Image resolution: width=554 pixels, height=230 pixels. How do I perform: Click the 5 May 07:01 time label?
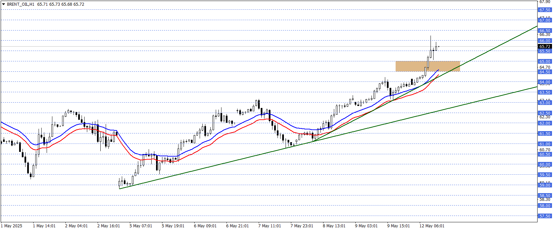point(141,226)
